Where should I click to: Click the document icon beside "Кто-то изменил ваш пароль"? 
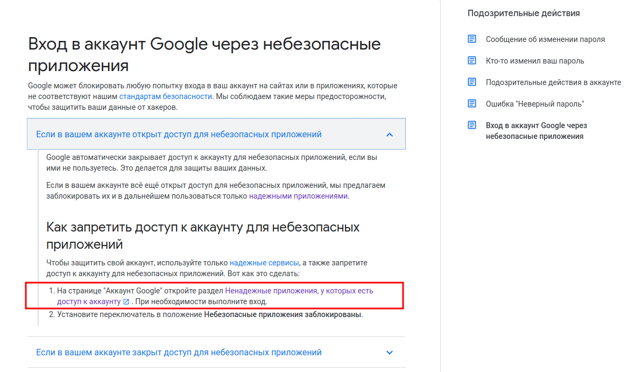point(472,61)
